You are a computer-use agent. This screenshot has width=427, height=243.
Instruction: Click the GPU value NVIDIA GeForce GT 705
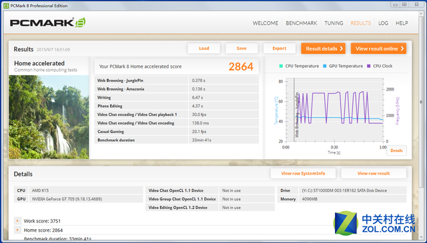67,199
